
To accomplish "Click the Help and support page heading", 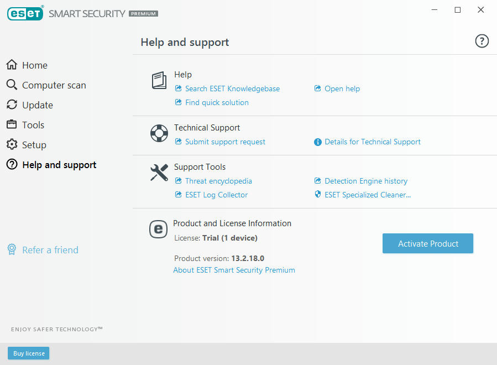I will coord(185,42).
